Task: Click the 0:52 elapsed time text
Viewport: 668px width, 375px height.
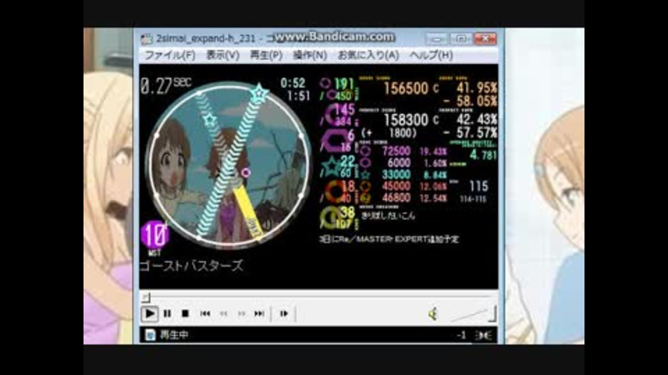Action: (x=293, y=83)
